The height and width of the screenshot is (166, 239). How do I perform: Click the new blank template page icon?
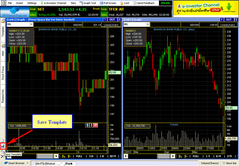[2, 140]
